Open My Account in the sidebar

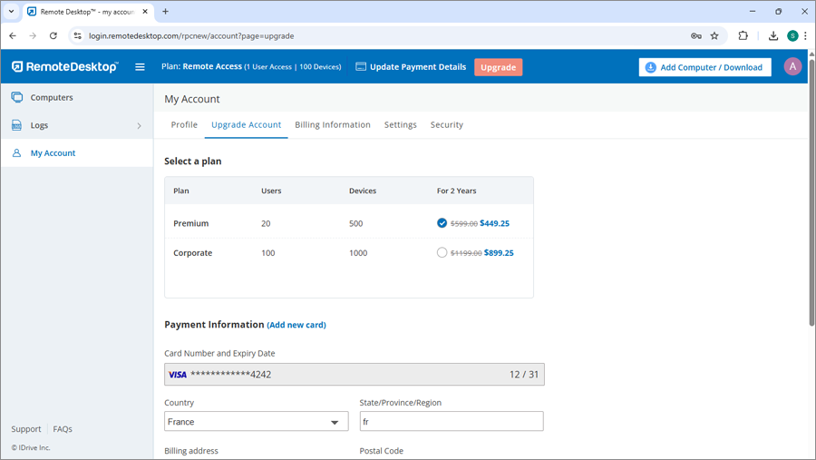click(x=77, y=153)
